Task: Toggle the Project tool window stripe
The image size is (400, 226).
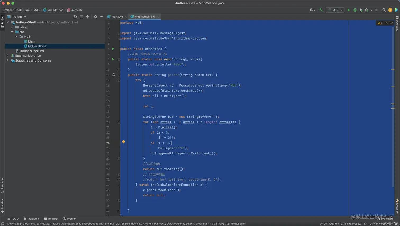Action: click(2, 22)
